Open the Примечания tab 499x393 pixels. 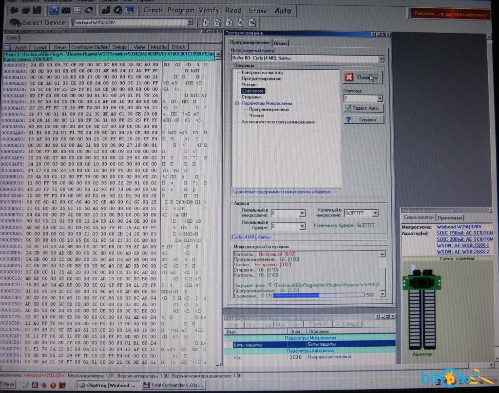click(449, 217)
